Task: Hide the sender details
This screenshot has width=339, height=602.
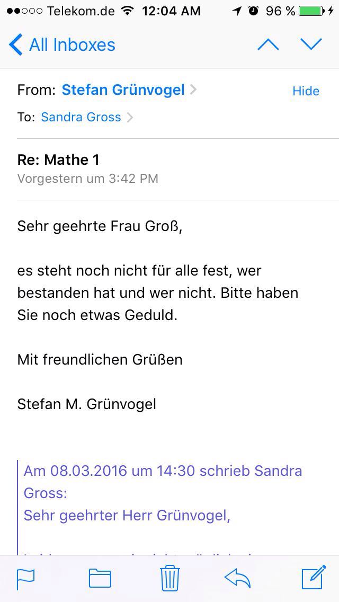Action: coord(306,91)
